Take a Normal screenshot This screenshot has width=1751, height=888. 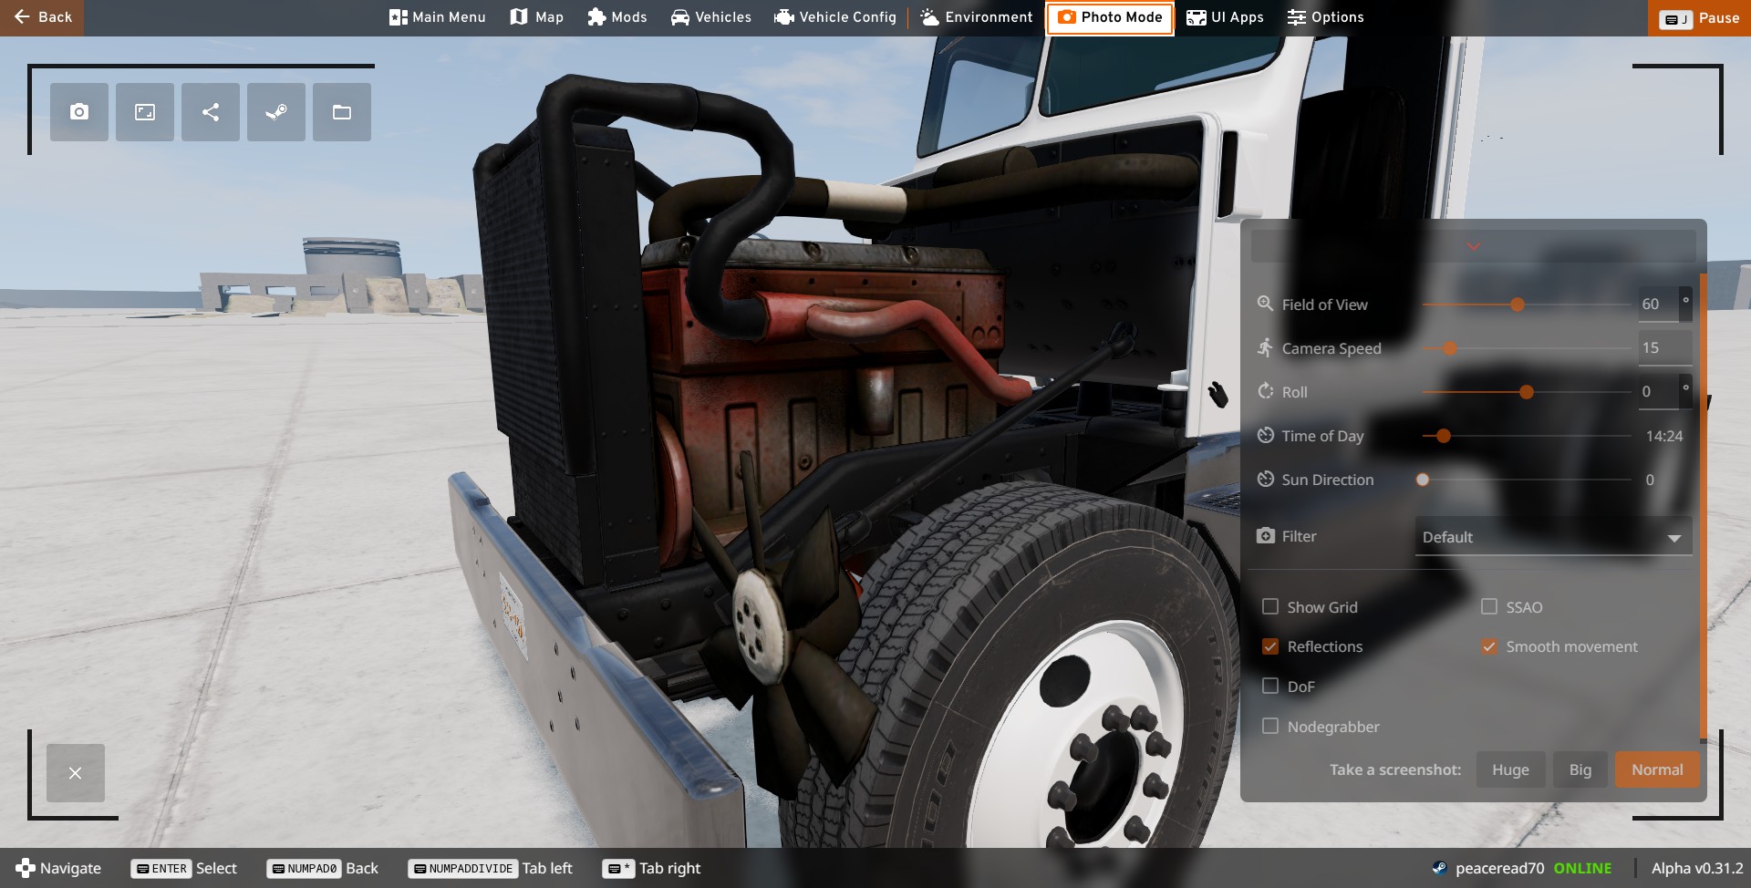pyautogui.click(x=1657, y=769)
